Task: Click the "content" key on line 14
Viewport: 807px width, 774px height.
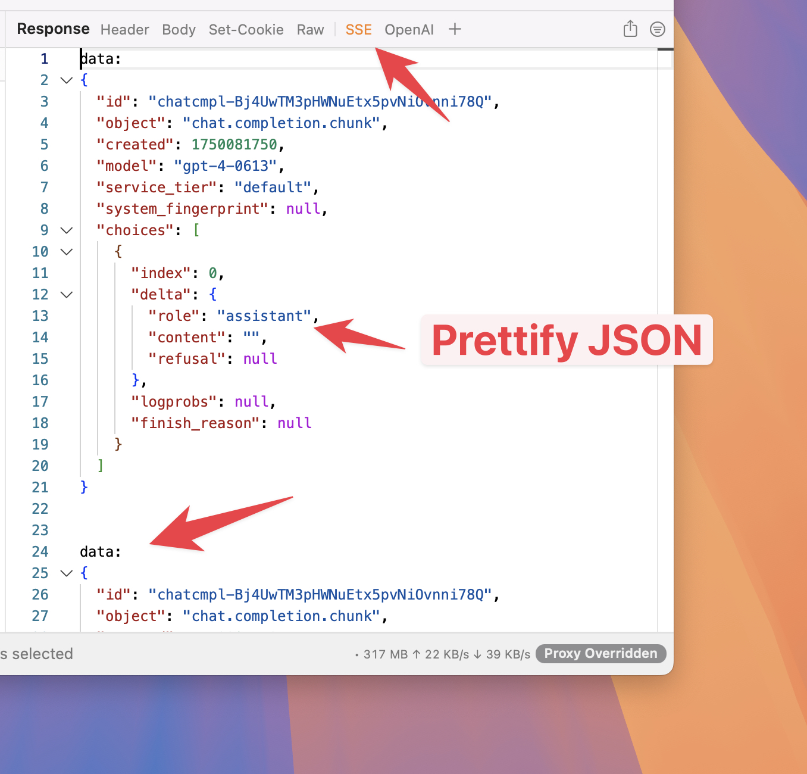Action: (x=187, y=338)
